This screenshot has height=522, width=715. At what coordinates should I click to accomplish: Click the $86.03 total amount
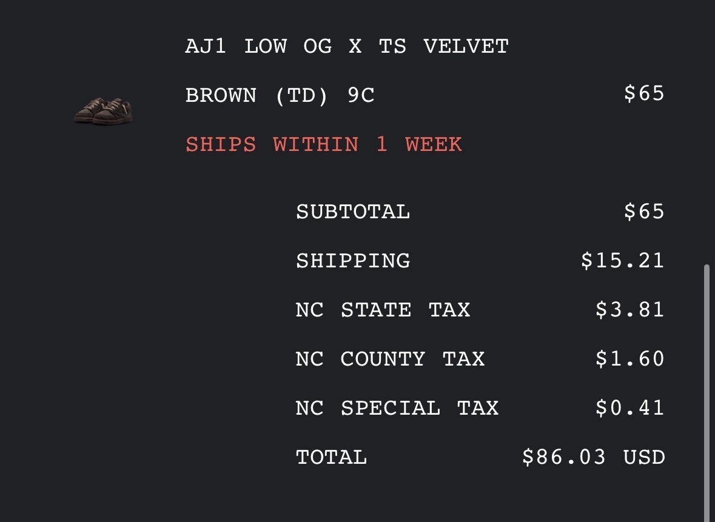click(x=564, y=457)
